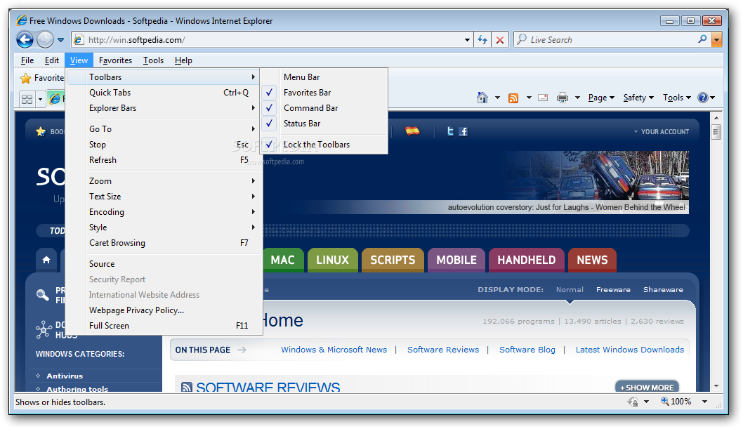Viewport: 743px width, 429px height.
Task: Open the MAC category tab
Action: click(283, 260)
